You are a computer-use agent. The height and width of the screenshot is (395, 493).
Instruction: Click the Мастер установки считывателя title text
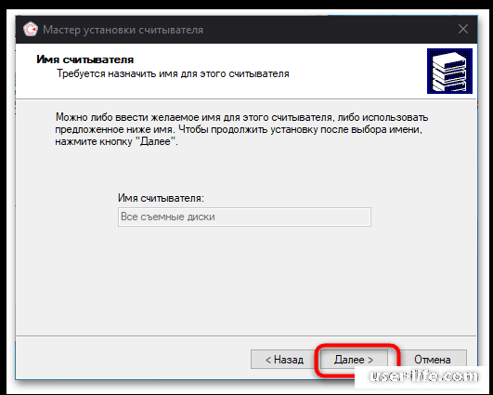pos(123,30)
